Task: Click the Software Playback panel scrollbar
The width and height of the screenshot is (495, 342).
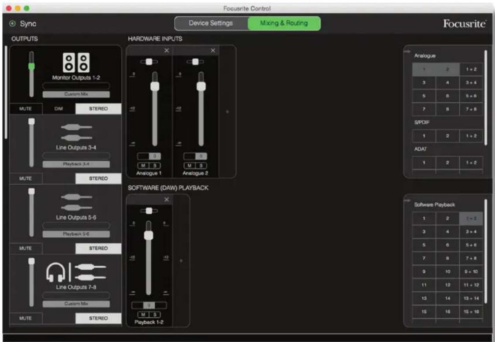Action: coord(486,251)
